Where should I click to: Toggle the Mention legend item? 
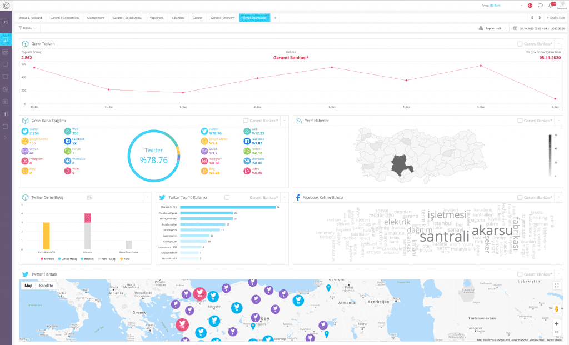pos(48,259)
